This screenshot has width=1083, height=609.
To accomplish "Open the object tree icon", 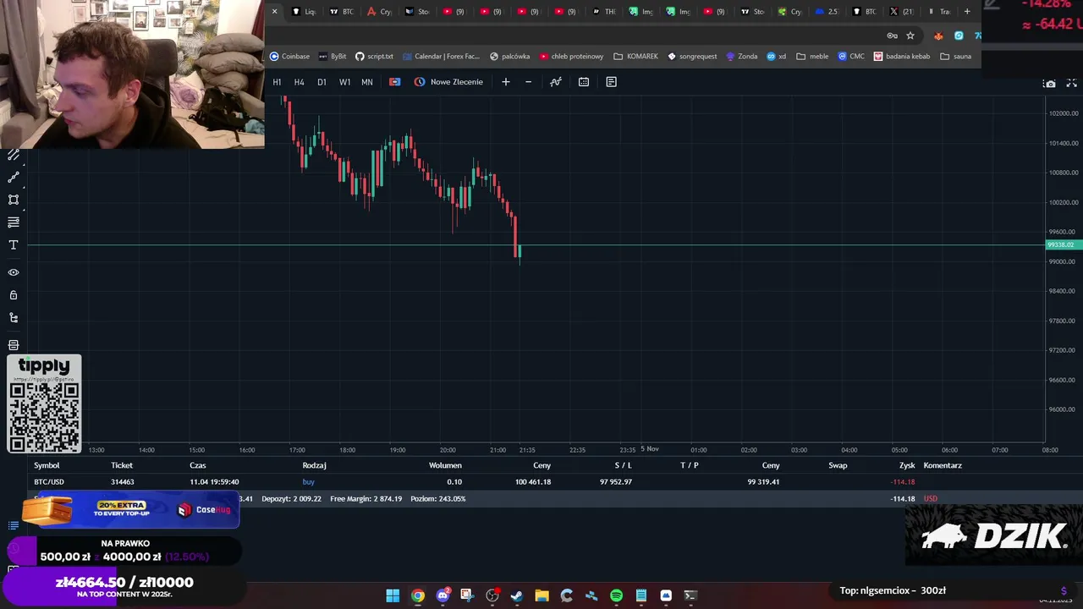I will pos(14,318).
